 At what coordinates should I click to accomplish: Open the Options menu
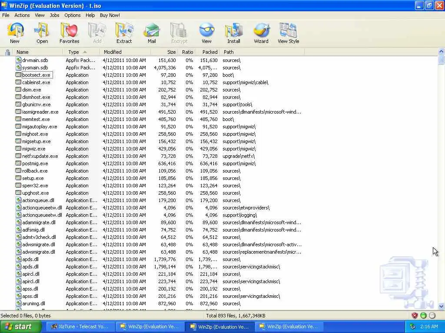point(73,15)
